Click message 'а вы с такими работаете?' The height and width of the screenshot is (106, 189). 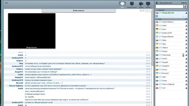click(x=35, y=91)
